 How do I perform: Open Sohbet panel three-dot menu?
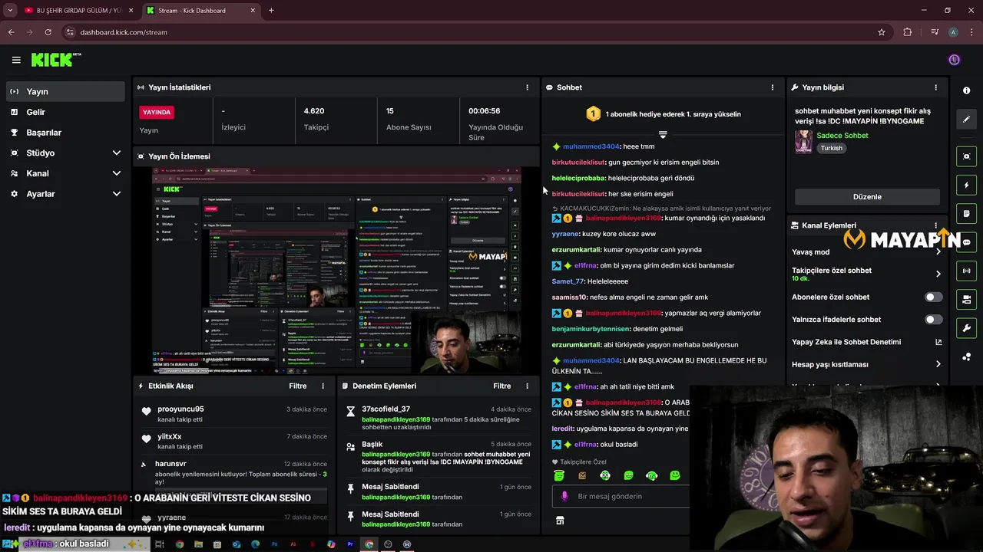click(772, 87)
